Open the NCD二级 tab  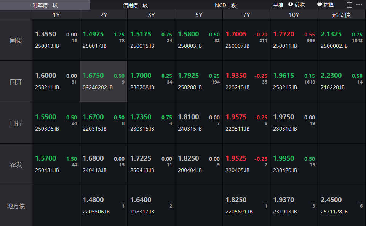[225, 5]
